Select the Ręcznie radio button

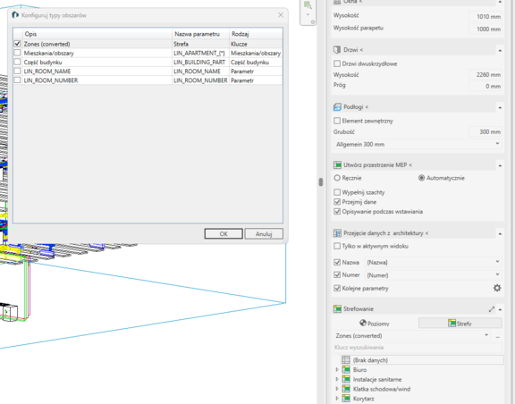point(337,178)
